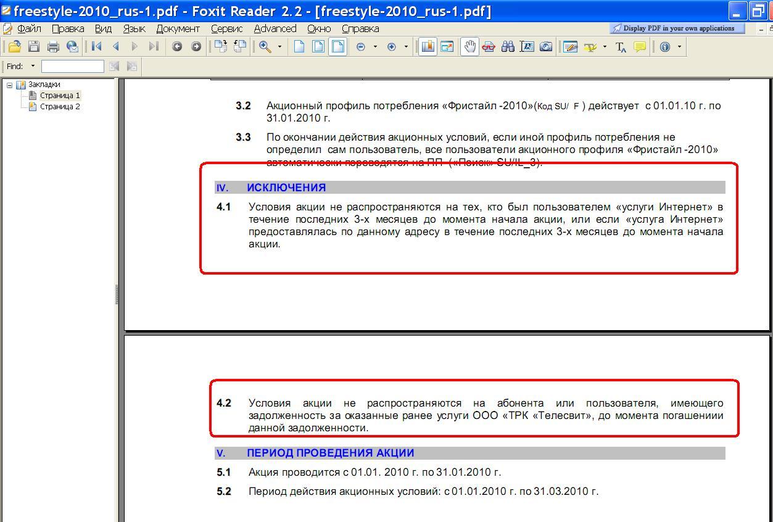
Task: Open the Файл menu
Action: (28, 28)
